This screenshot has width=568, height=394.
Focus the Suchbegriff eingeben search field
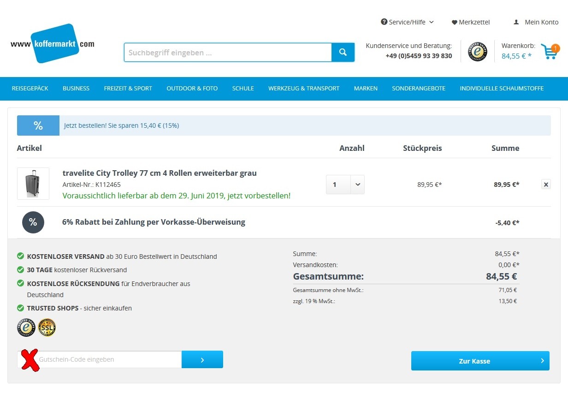click(x=228, y=53)
